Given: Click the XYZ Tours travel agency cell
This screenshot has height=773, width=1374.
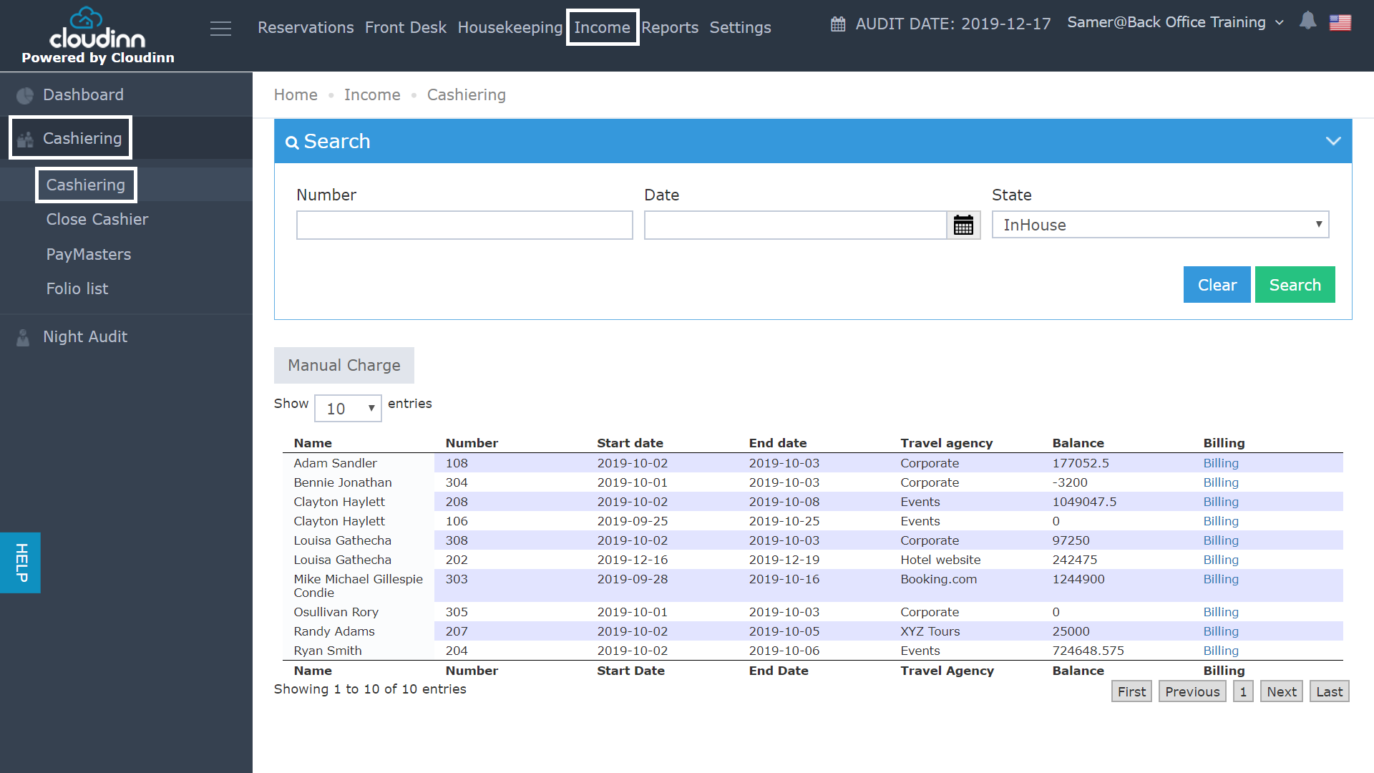Looking at the screenshot, I should click(x=930, y=631).
